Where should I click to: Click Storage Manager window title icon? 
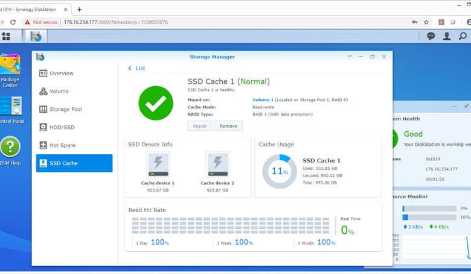click(40, 57)
